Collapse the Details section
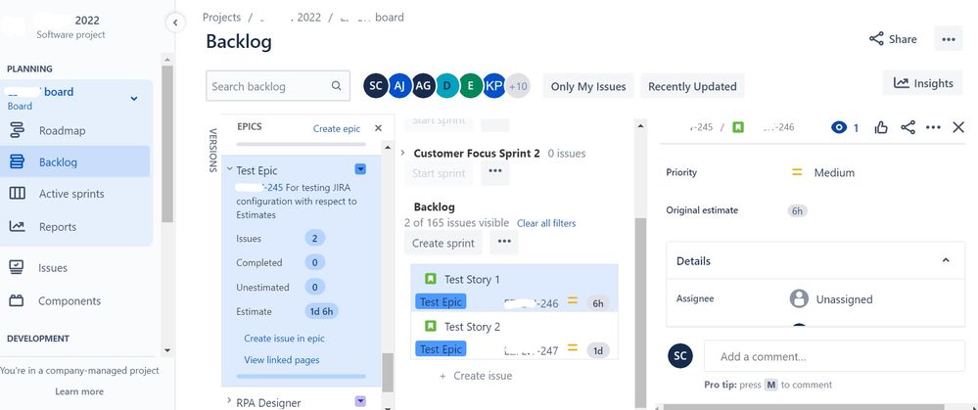The height and width of the screenshot is (410, 978). click(x=946, y=260)
